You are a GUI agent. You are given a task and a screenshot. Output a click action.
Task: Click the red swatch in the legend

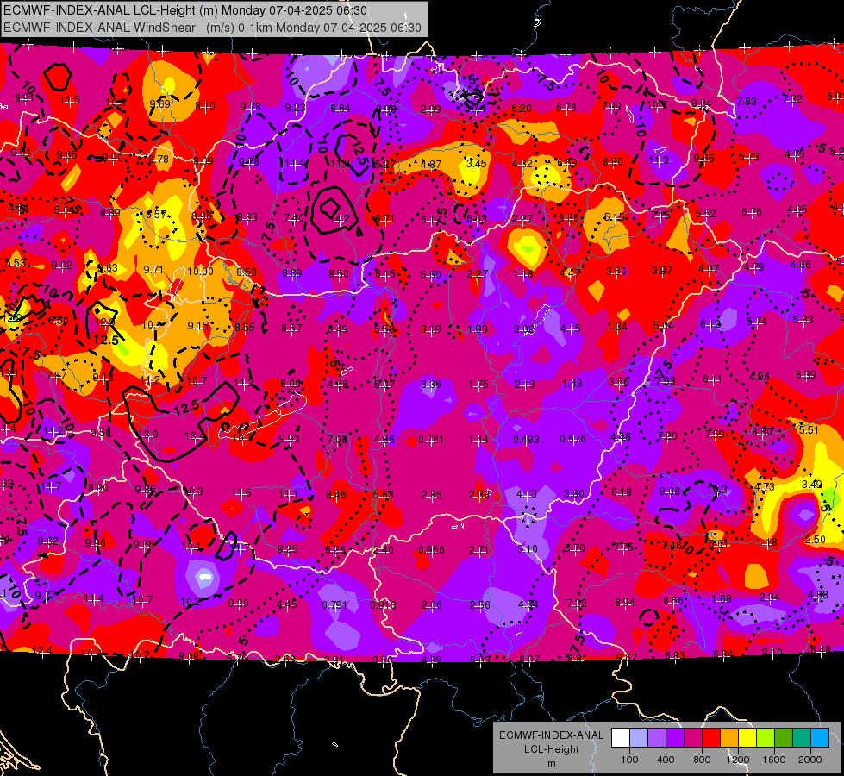(711, 738)
